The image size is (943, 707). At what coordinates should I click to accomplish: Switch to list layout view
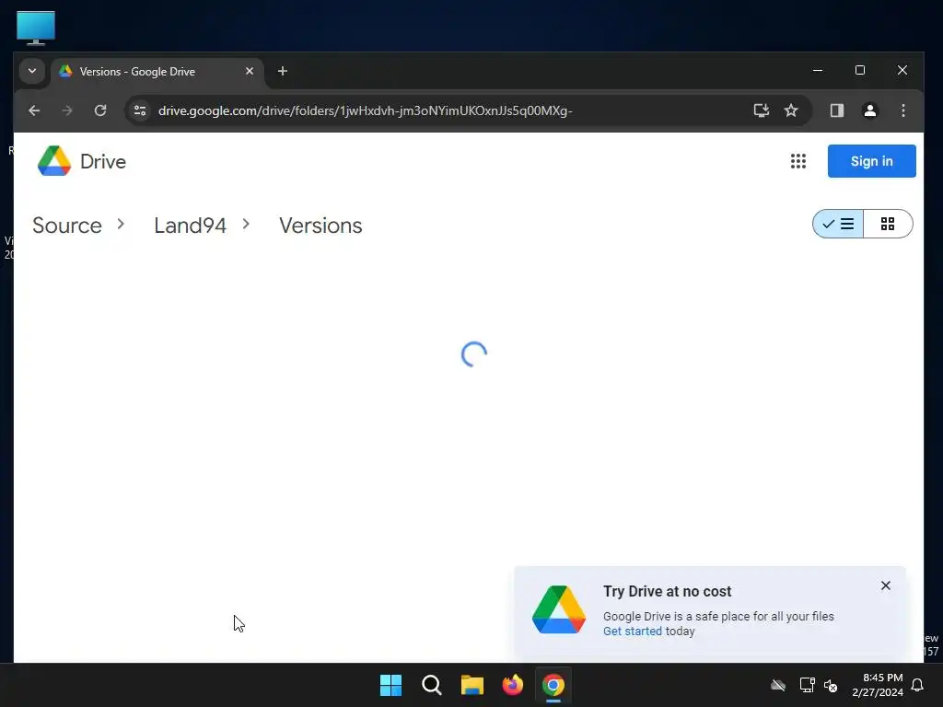coord(838,225)
